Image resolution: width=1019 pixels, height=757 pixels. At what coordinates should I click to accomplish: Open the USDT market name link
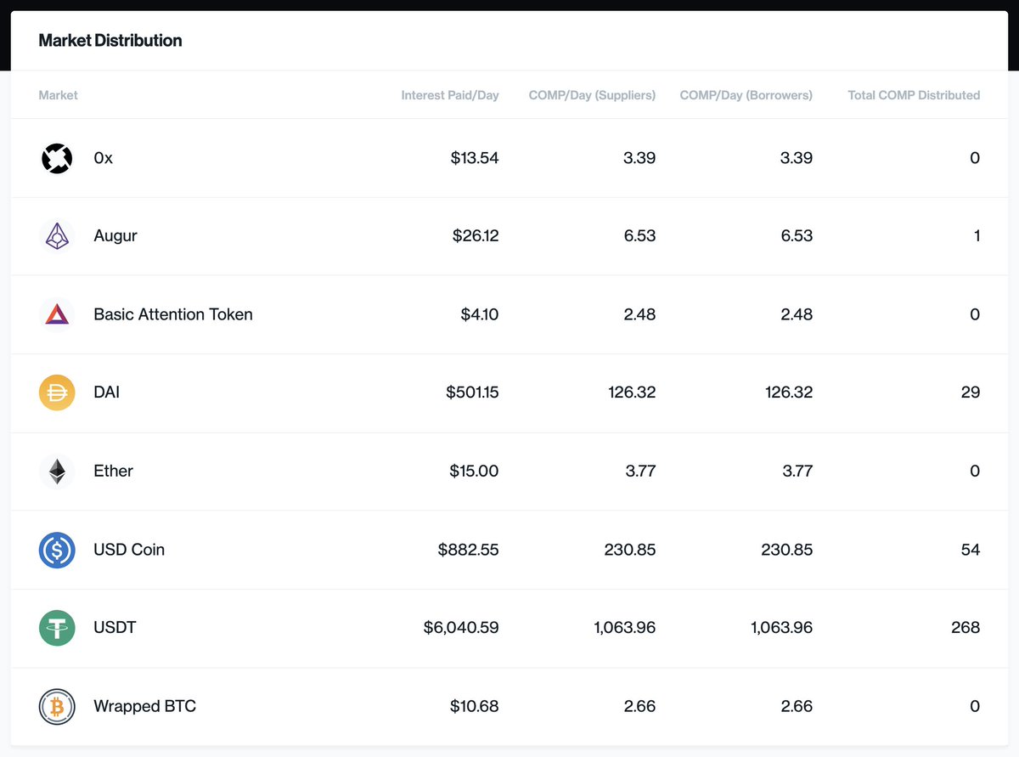(x=115, y=628)
